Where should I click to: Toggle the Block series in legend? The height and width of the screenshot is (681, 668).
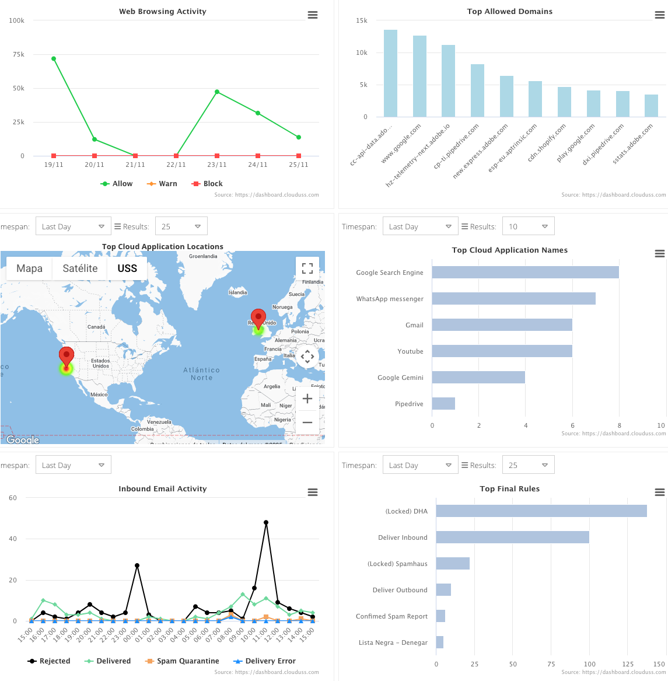(x=207, y=184)
